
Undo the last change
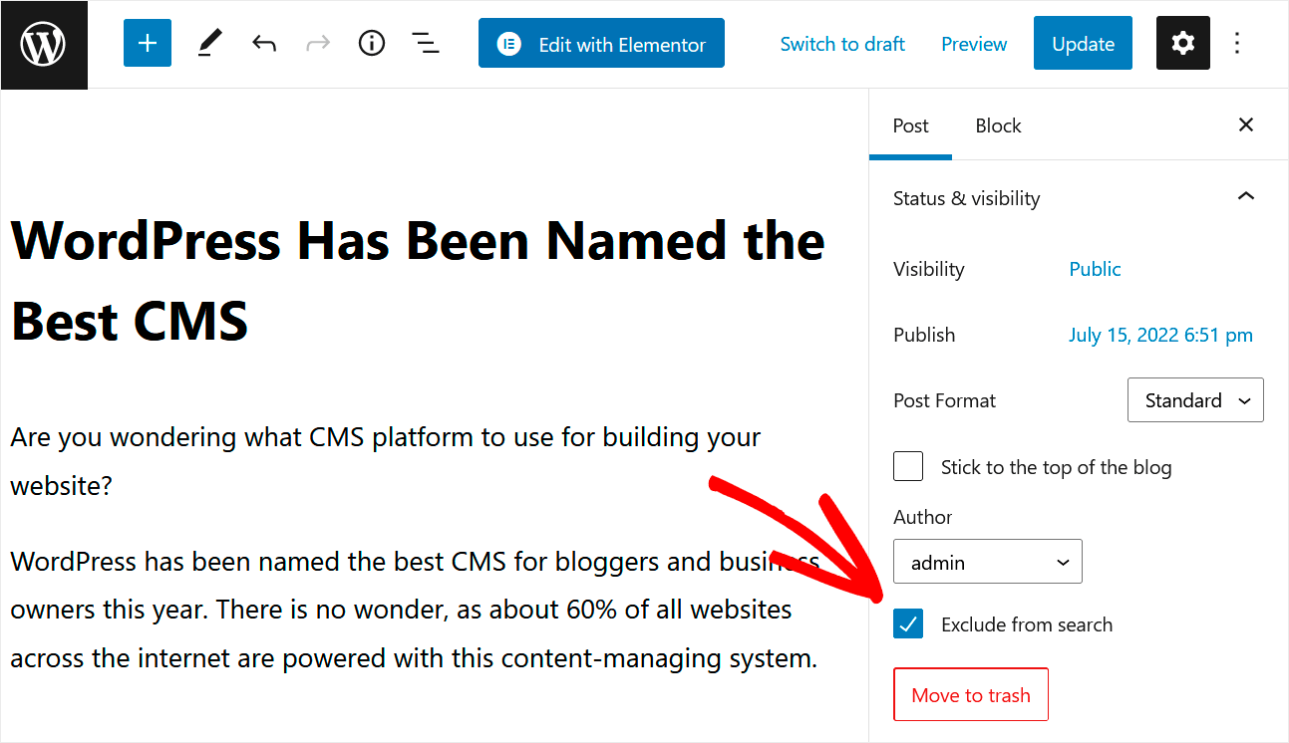tap(263, 43)
